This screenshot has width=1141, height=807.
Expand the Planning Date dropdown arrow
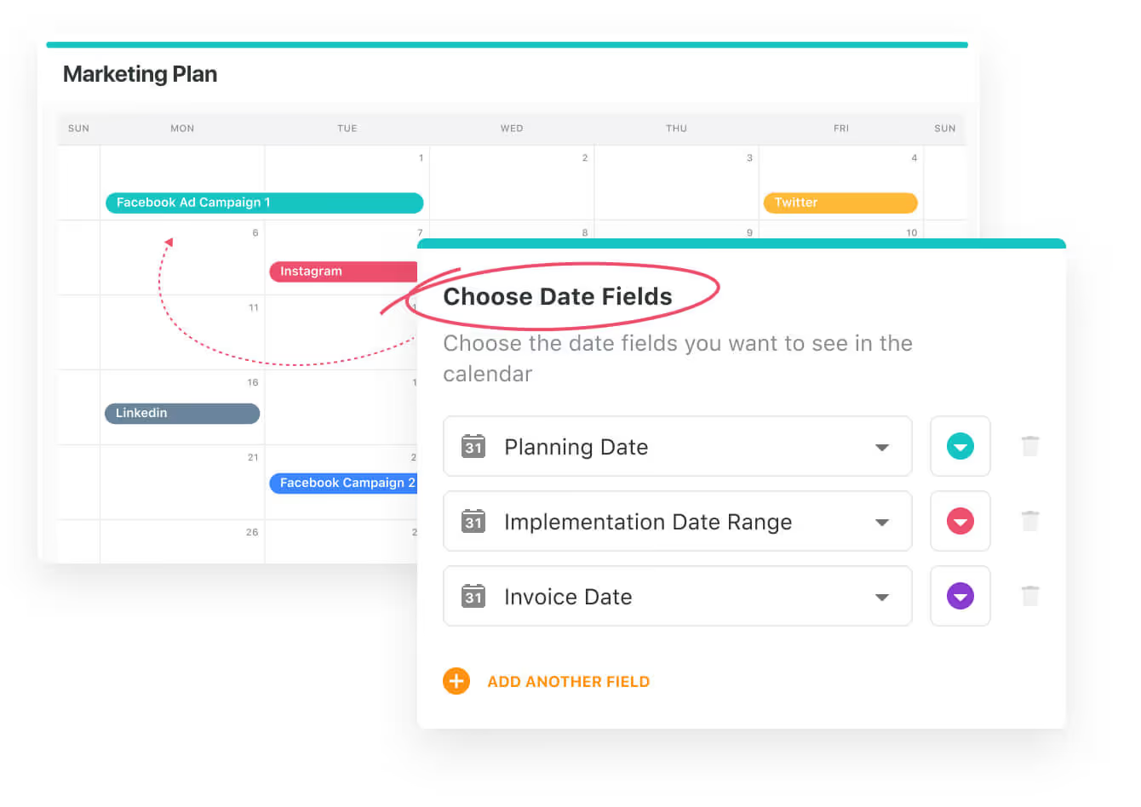[882, 447]
